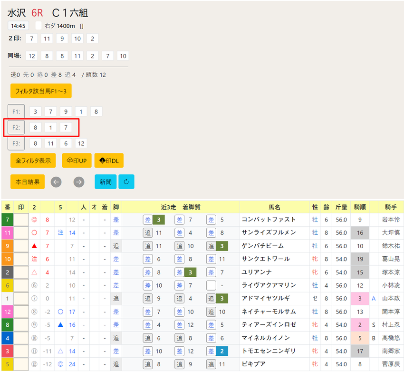Click number 12 in the F3 row
404x372 pixels.
[81, 143]
